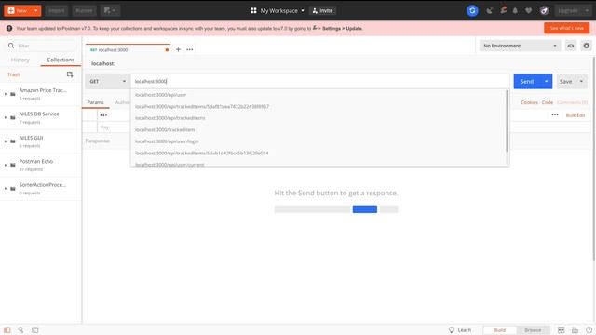Click the NILES GUI folder icon
Viewport: 596px width, 335px height.
(x=13, y=141)
